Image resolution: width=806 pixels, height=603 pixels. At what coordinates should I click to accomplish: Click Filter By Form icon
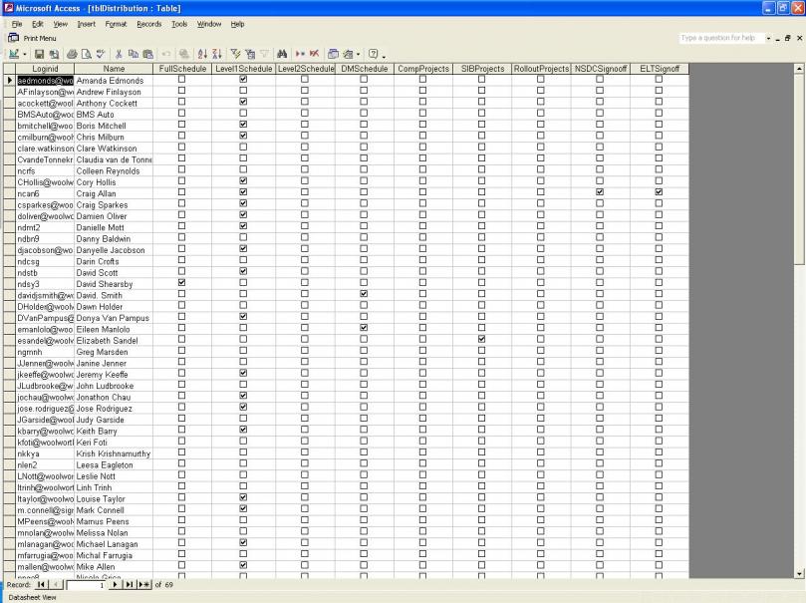tap(250, 54)
